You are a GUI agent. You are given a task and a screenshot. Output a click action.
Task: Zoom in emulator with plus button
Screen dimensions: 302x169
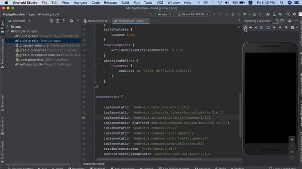pyautogui.click(x=292, y=139)
